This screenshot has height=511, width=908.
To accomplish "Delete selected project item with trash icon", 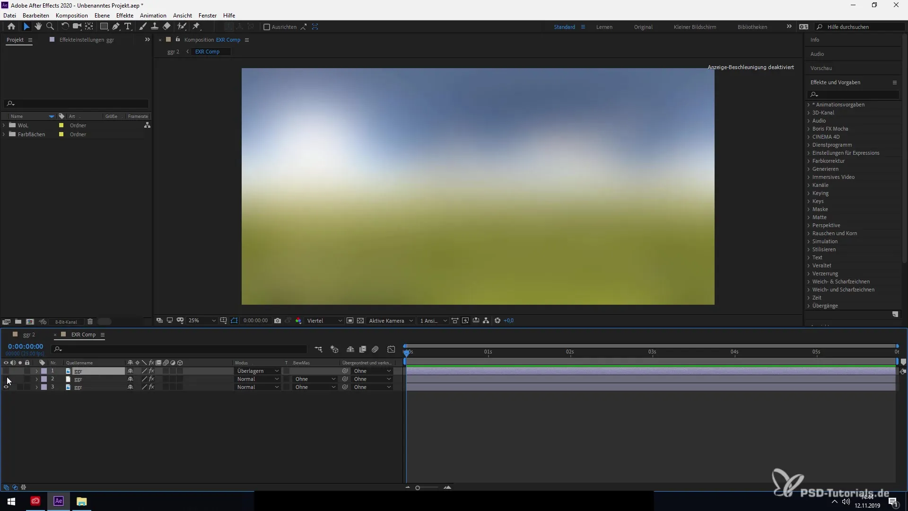I will coord(90,322).
